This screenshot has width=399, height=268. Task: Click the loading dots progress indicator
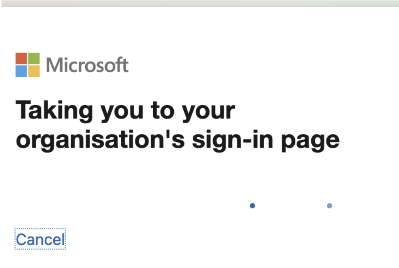(290, 206)
